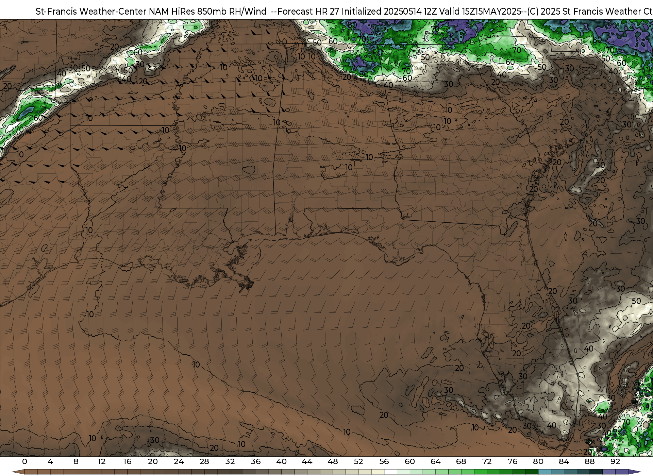
Task: Select the purple colorbar swatch at 92
Action: pyautogui.click(x=622, y=472)
